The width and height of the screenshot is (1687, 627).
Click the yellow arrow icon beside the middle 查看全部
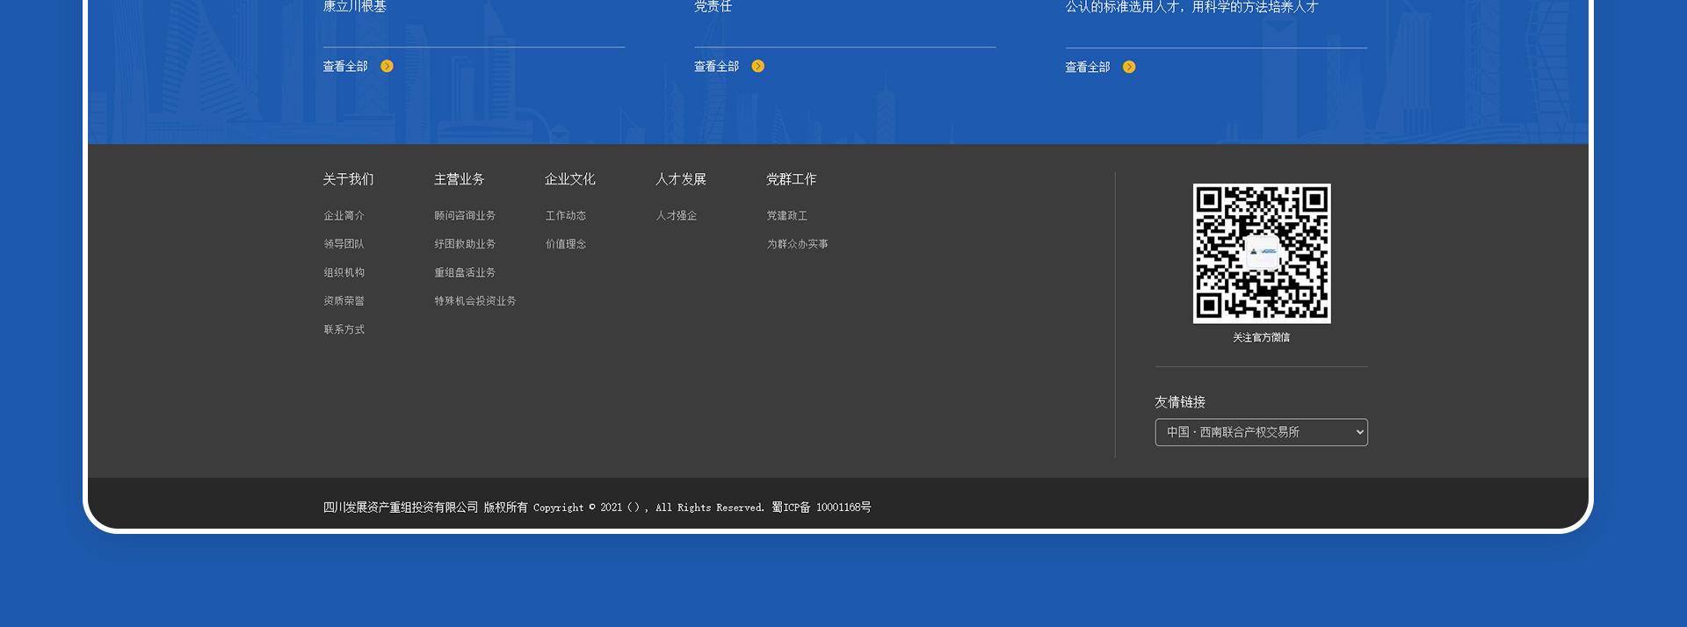click(758, 67)
